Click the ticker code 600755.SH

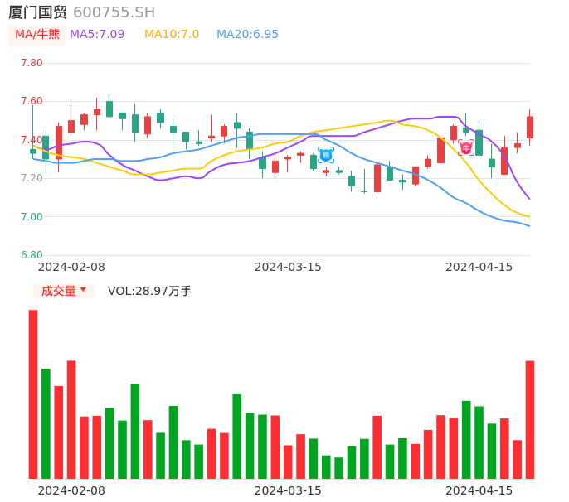(114, 12)
